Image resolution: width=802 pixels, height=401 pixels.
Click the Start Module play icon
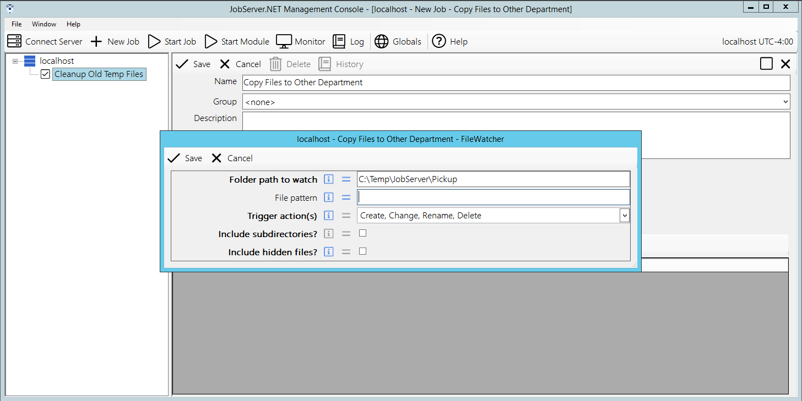211,41
